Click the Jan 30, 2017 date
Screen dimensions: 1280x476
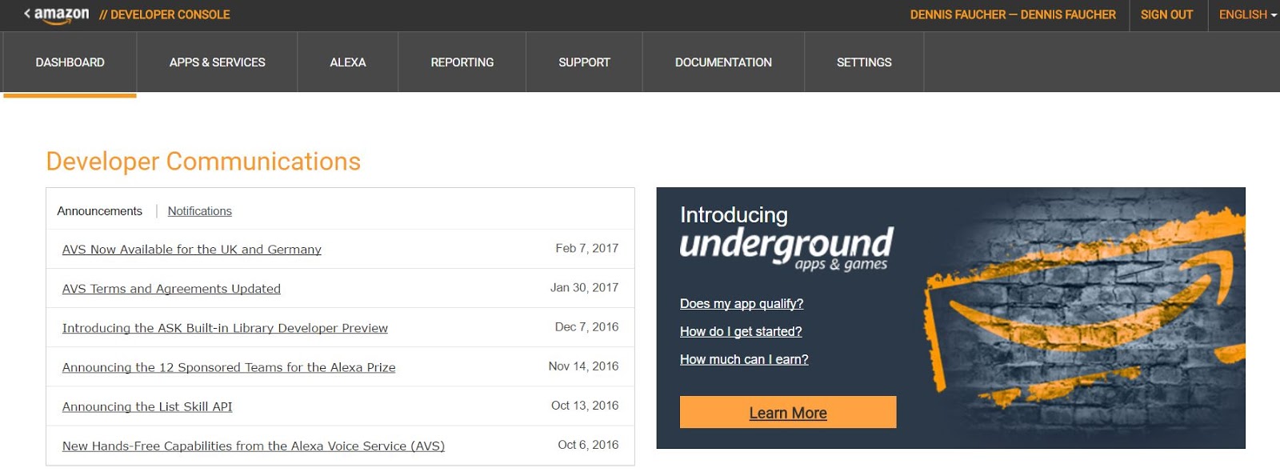pyautogui.click(x=584, y=287)
